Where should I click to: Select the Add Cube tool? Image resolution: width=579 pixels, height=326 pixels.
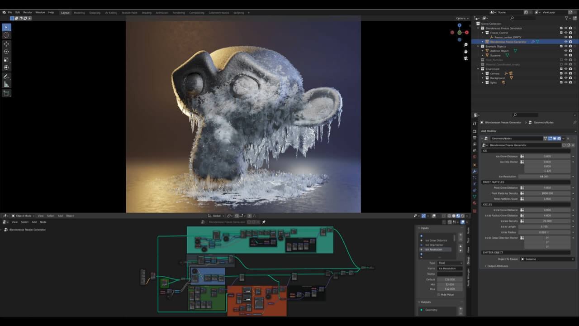[x=6, y=93]
